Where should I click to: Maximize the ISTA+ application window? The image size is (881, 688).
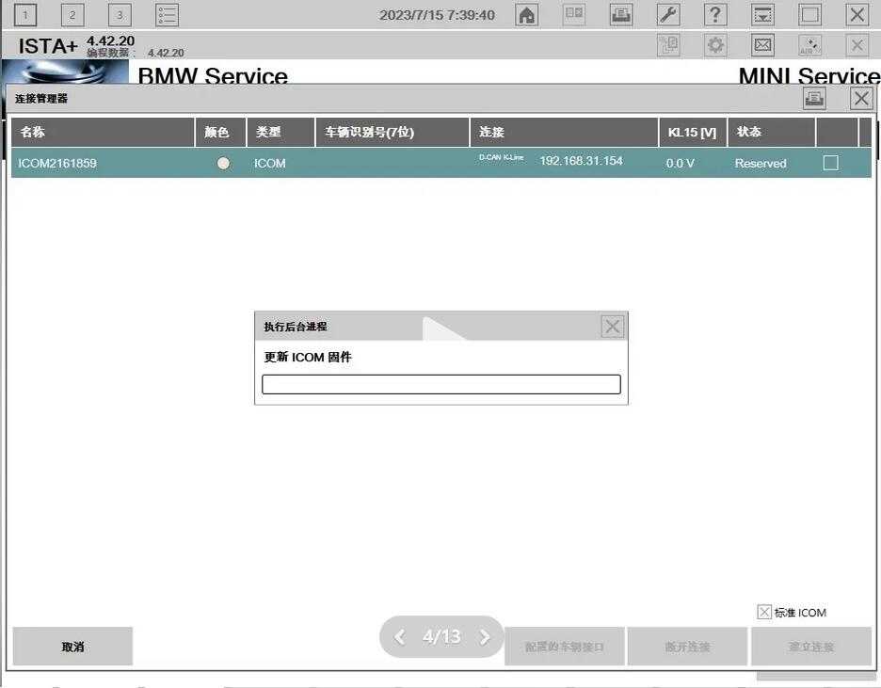[x=809, y=15]
